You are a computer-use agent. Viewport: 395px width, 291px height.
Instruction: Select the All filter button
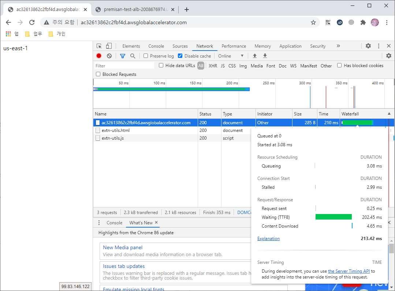(201, 66)
